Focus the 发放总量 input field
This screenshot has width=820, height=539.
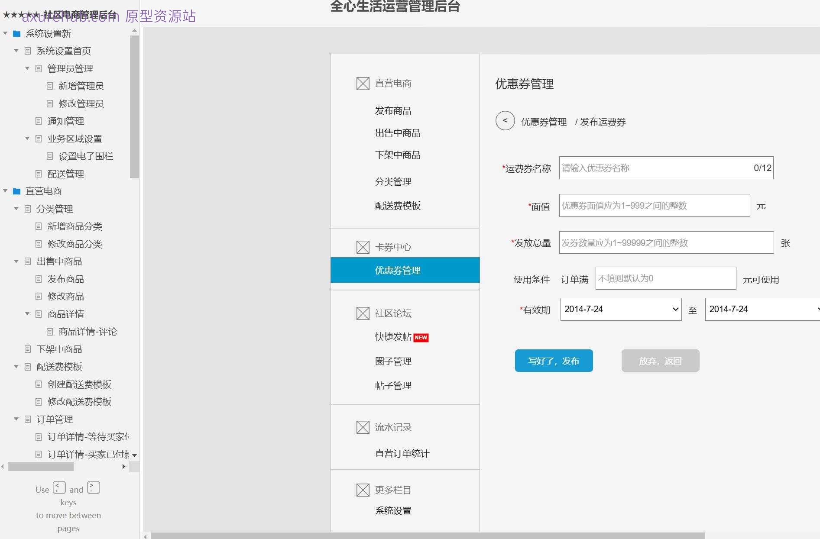666,243
